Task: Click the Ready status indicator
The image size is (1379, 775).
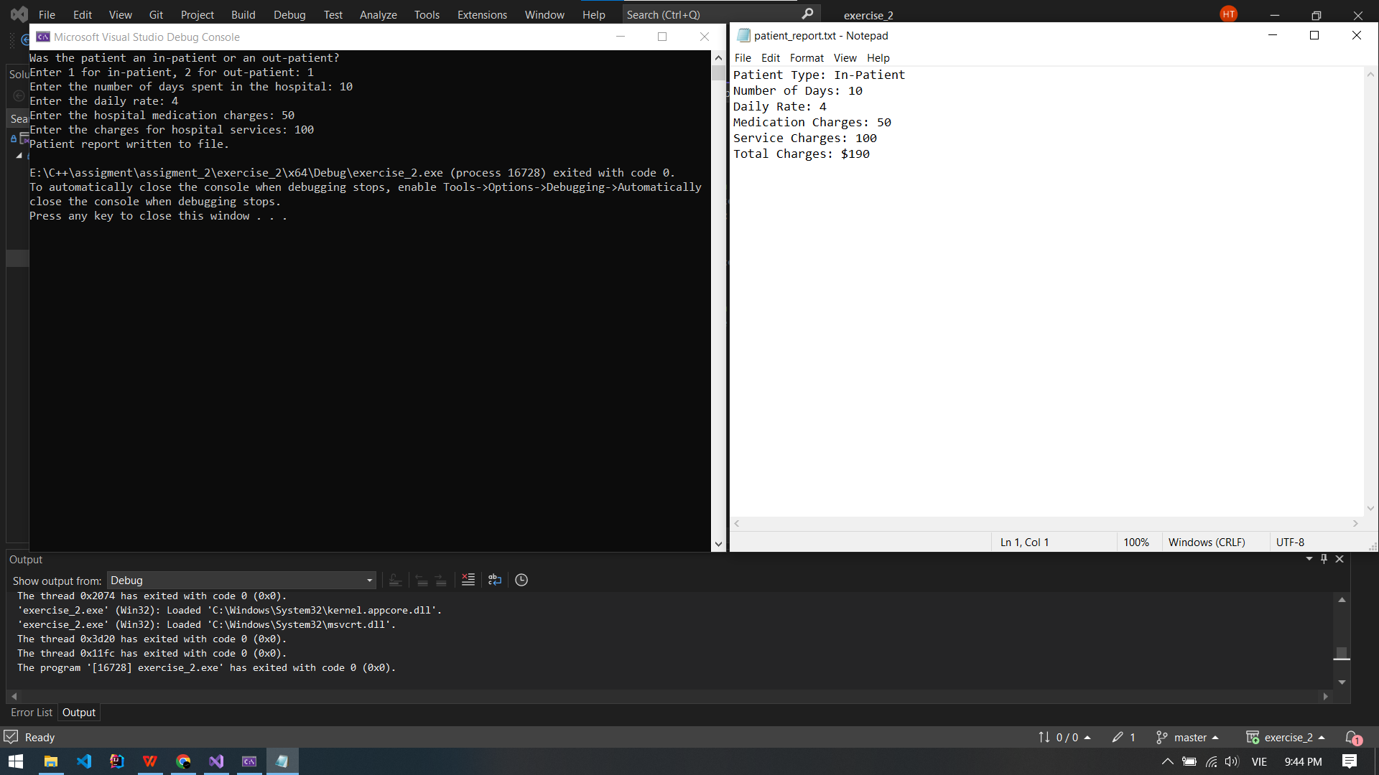Action: tap(30, 737)
